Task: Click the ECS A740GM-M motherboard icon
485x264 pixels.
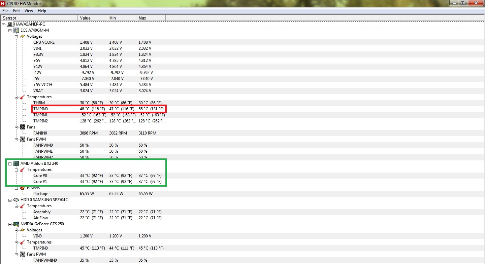Action: (16, 30)
